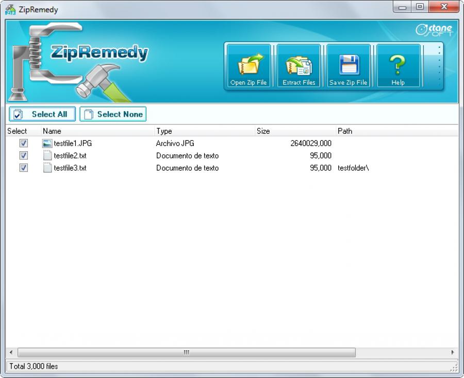Select the testfile1.JPG file name
This screenshot has height=378, width=464.
[x=73, y=143]
